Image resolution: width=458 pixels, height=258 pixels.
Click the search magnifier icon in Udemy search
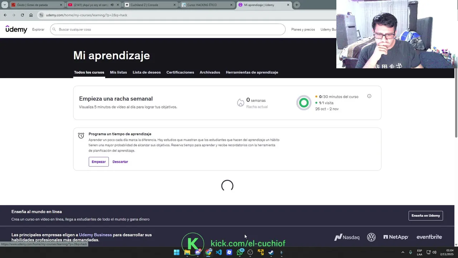tap(54, 29)
